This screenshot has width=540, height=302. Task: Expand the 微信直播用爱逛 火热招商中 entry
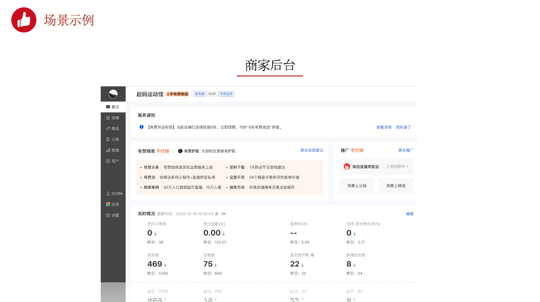[x=376, y=167]
